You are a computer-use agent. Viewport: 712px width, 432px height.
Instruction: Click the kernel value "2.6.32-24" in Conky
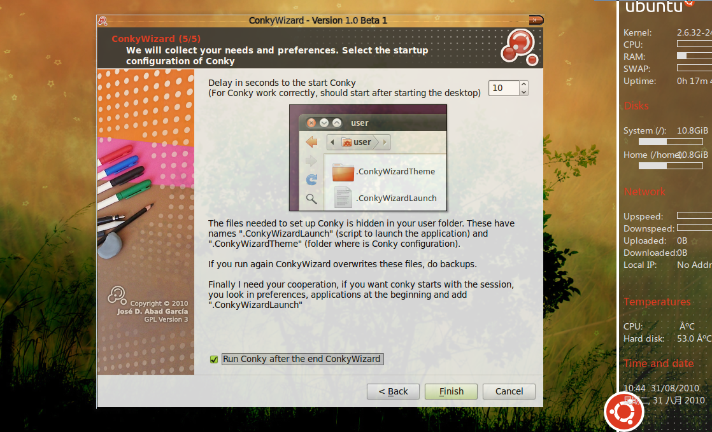694,32
